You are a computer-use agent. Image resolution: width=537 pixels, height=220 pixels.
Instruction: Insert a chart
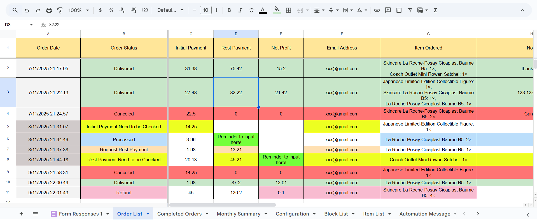(x=399, y=10)
